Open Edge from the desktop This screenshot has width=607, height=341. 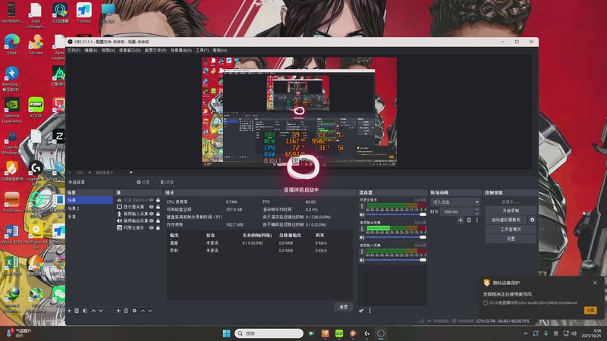point(12,44)
